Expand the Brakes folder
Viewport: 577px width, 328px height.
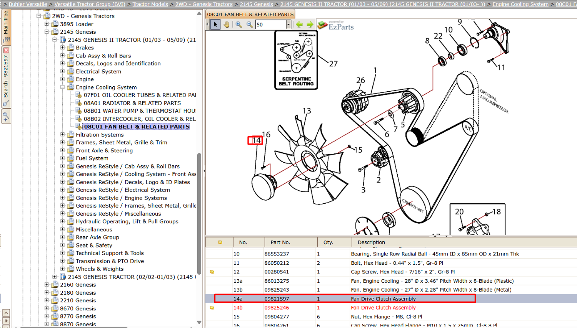click(62, 48)
